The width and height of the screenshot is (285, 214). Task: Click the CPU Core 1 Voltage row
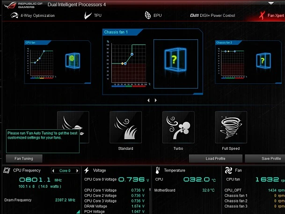point(114,190)
